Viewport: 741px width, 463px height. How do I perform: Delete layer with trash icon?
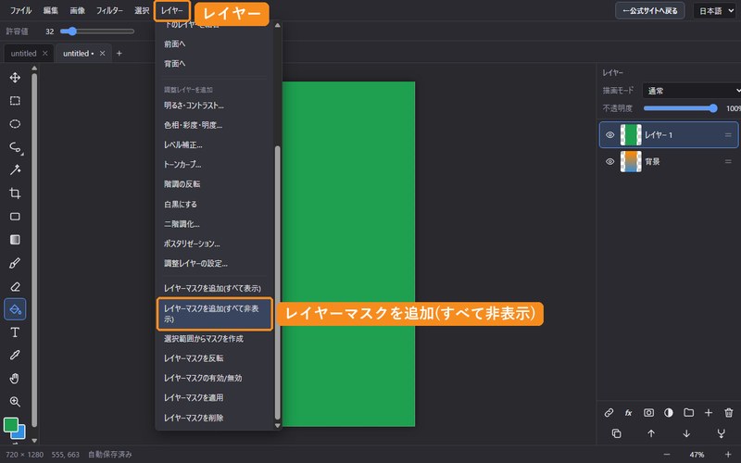729,412
